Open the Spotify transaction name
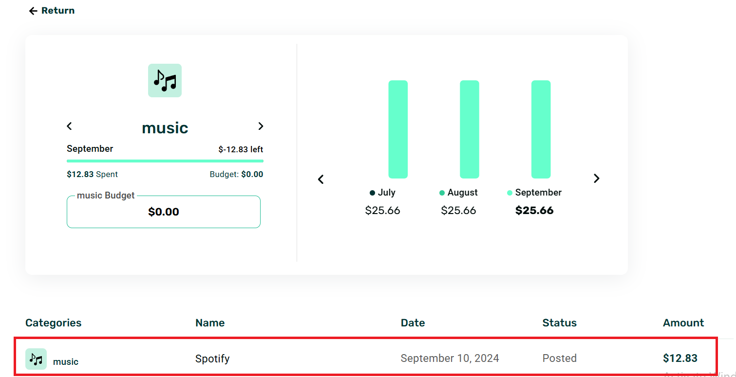Image resolution: width=736 pixels, height=377 pixels. (x=212, y=359)
